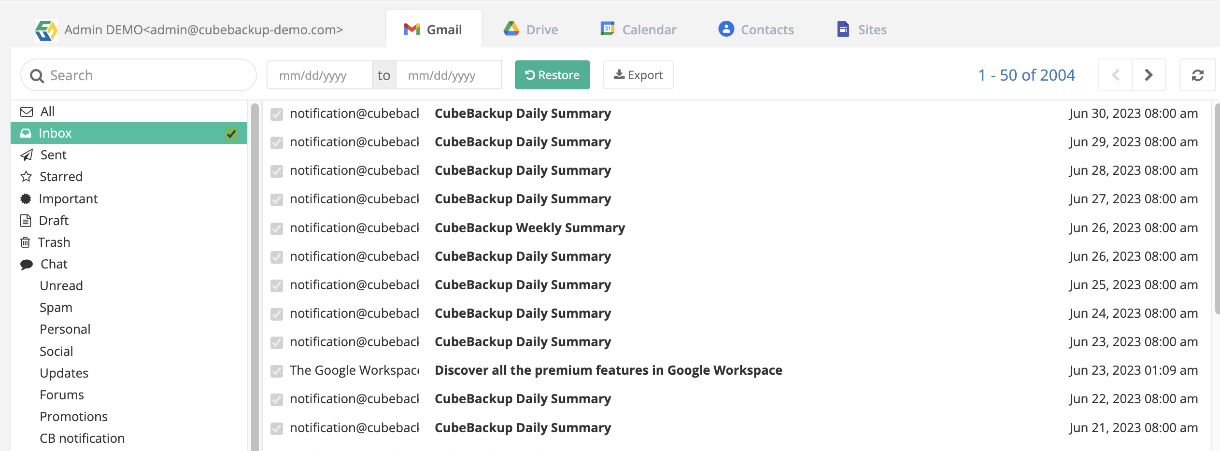Click the refresh icon to reload messages
Screen dimensions: 1220x451
1198,75
